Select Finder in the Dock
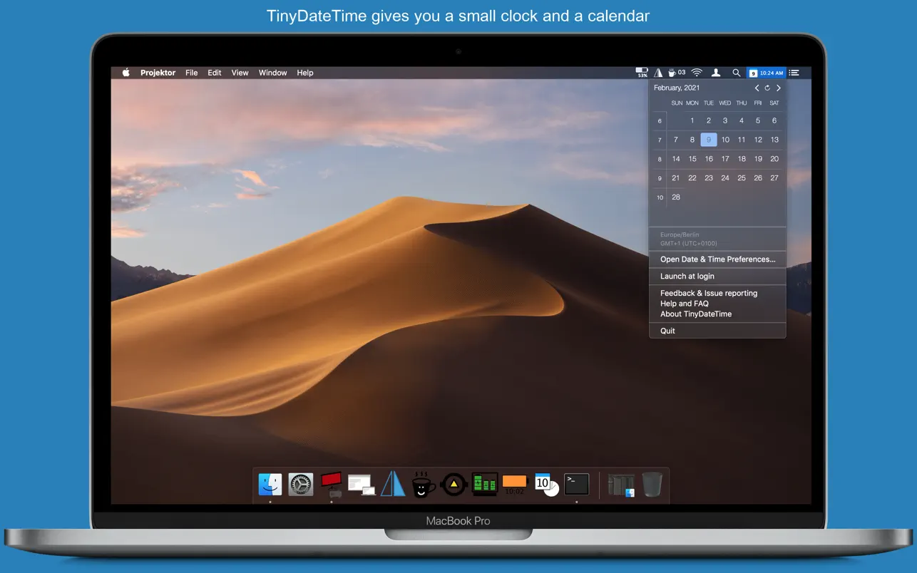This screenshot has width=917, height=573. pos(269,484)
